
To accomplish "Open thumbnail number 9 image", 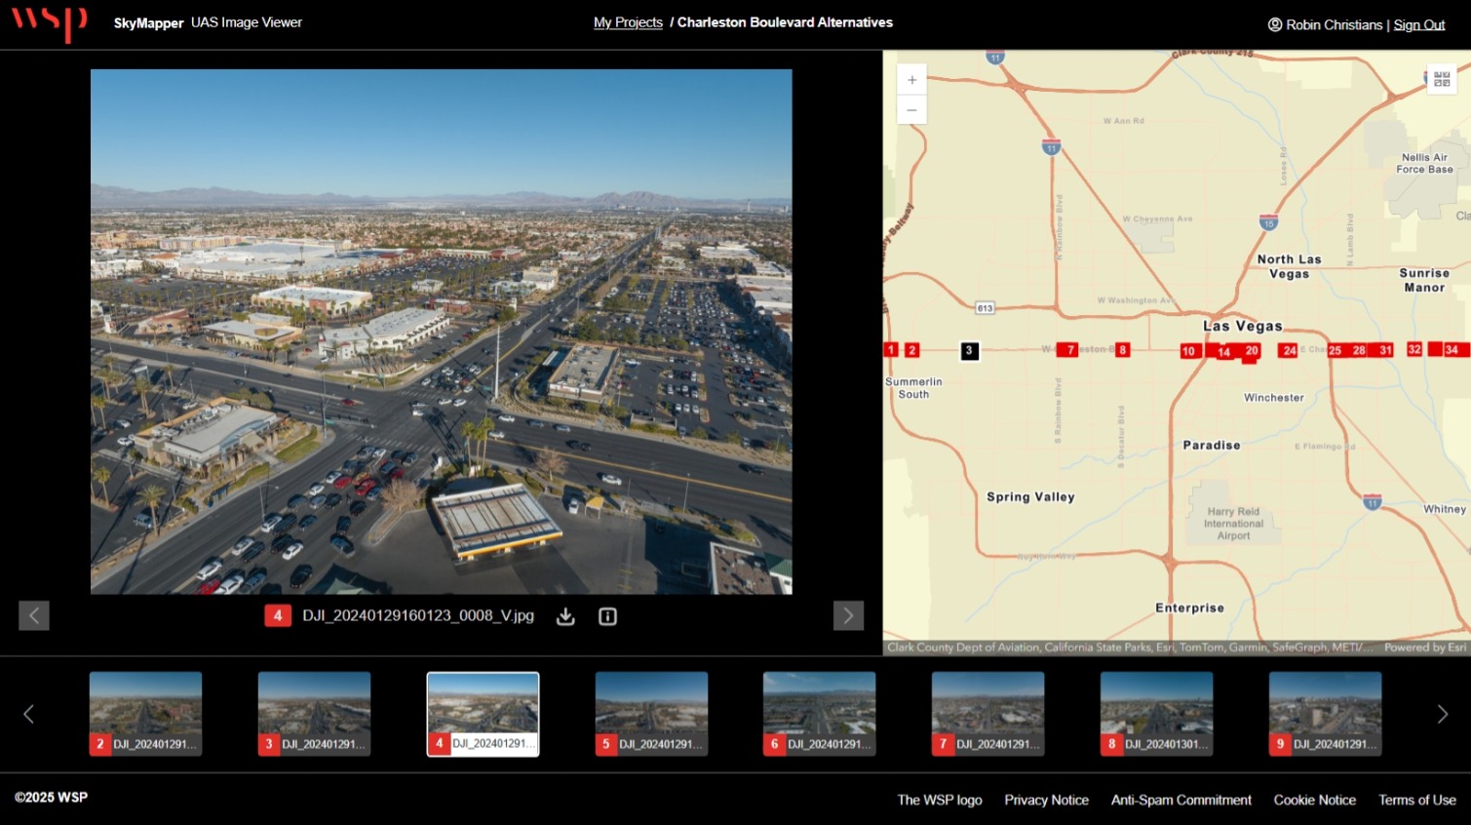I will click(x=1325, y=713).
